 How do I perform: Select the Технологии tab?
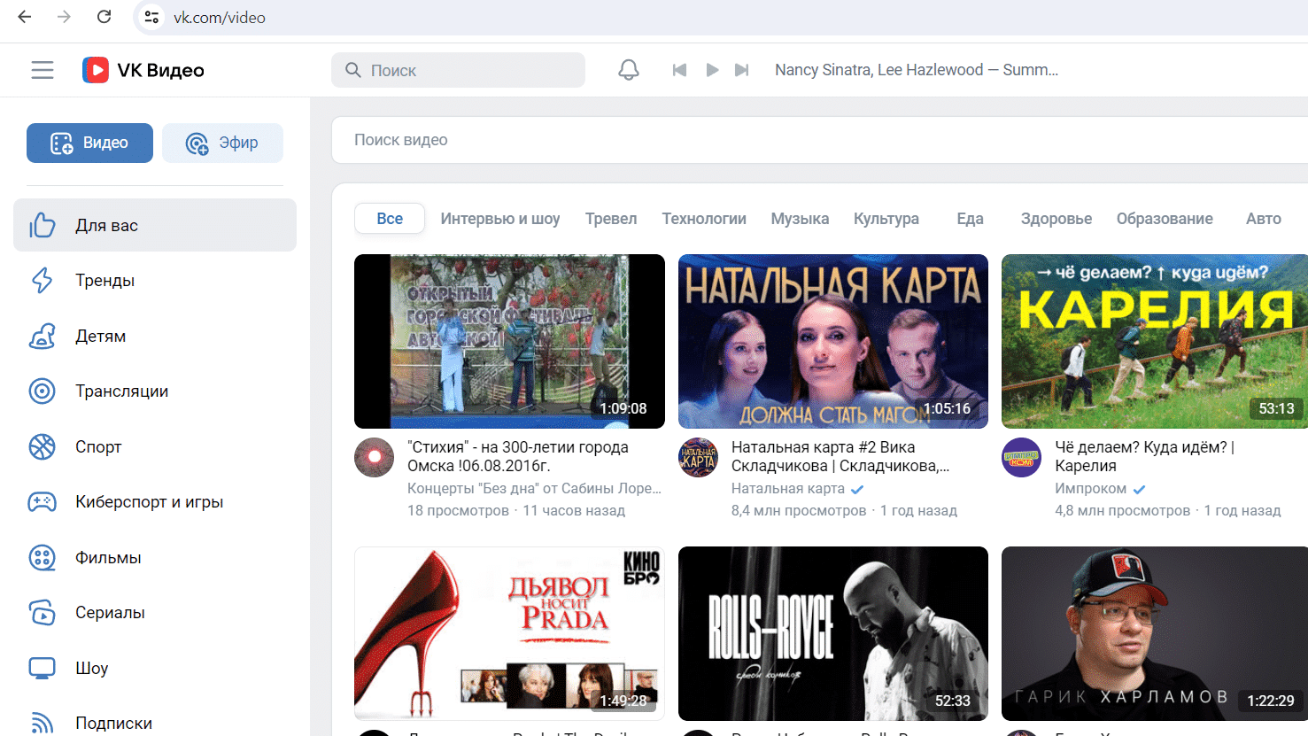[704, 219]
